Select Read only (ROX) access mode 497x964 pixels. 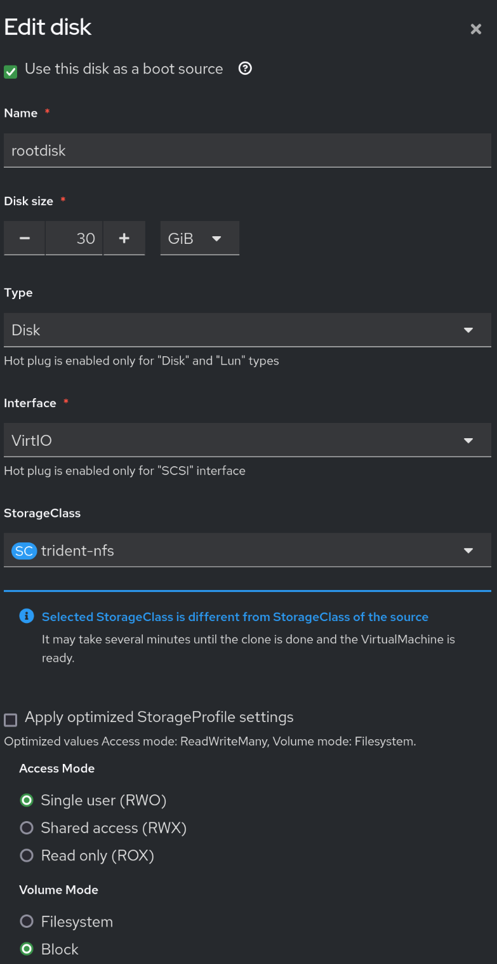[x=27, y=856]
